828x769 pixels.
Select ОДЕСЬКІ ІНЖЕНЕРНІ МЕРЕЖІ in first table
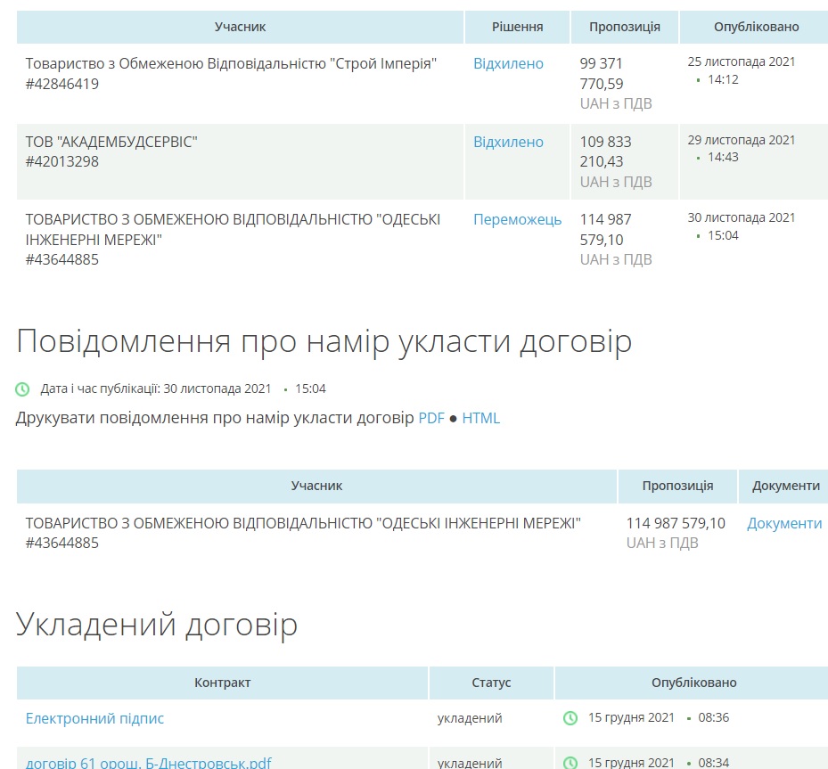coord(233,230)
